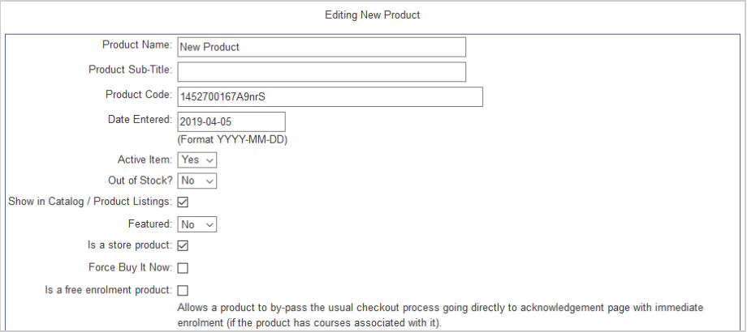Select the Product Code input box

330,97
